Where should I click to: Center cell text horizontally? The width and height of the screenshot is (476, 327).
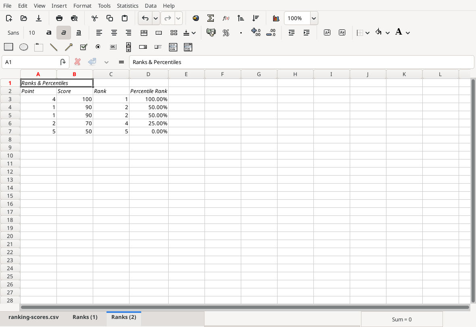(x=114, y=33)
